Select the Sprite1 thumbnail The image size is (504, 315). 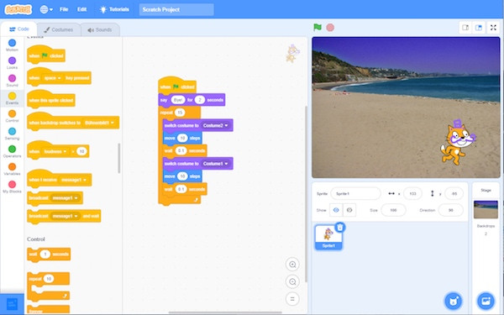coord(328,237)
